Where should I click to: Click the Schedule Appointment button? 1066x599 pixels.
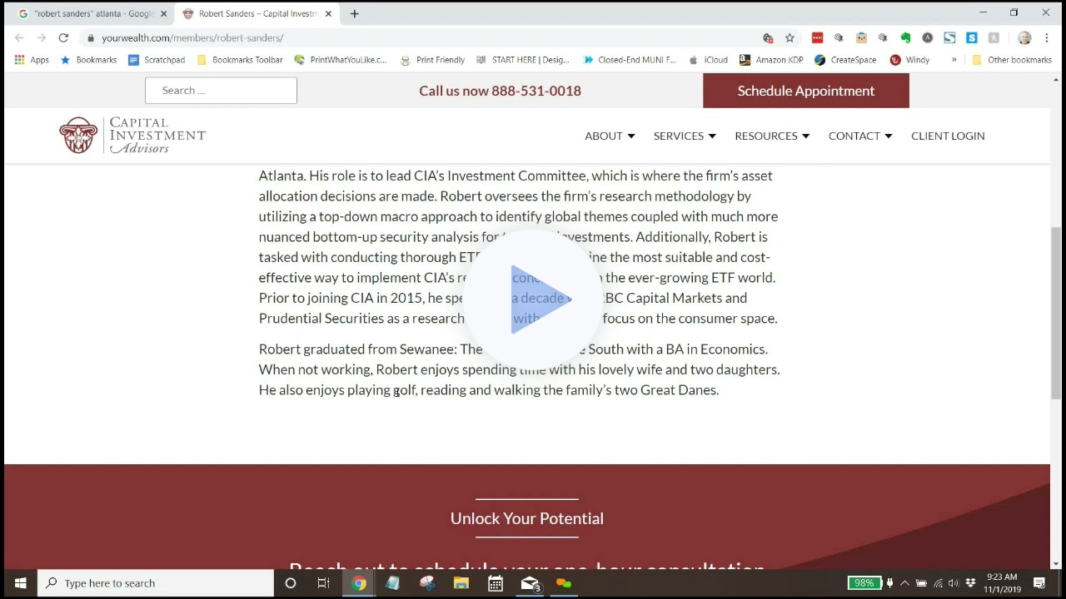[x=805, y=91]
